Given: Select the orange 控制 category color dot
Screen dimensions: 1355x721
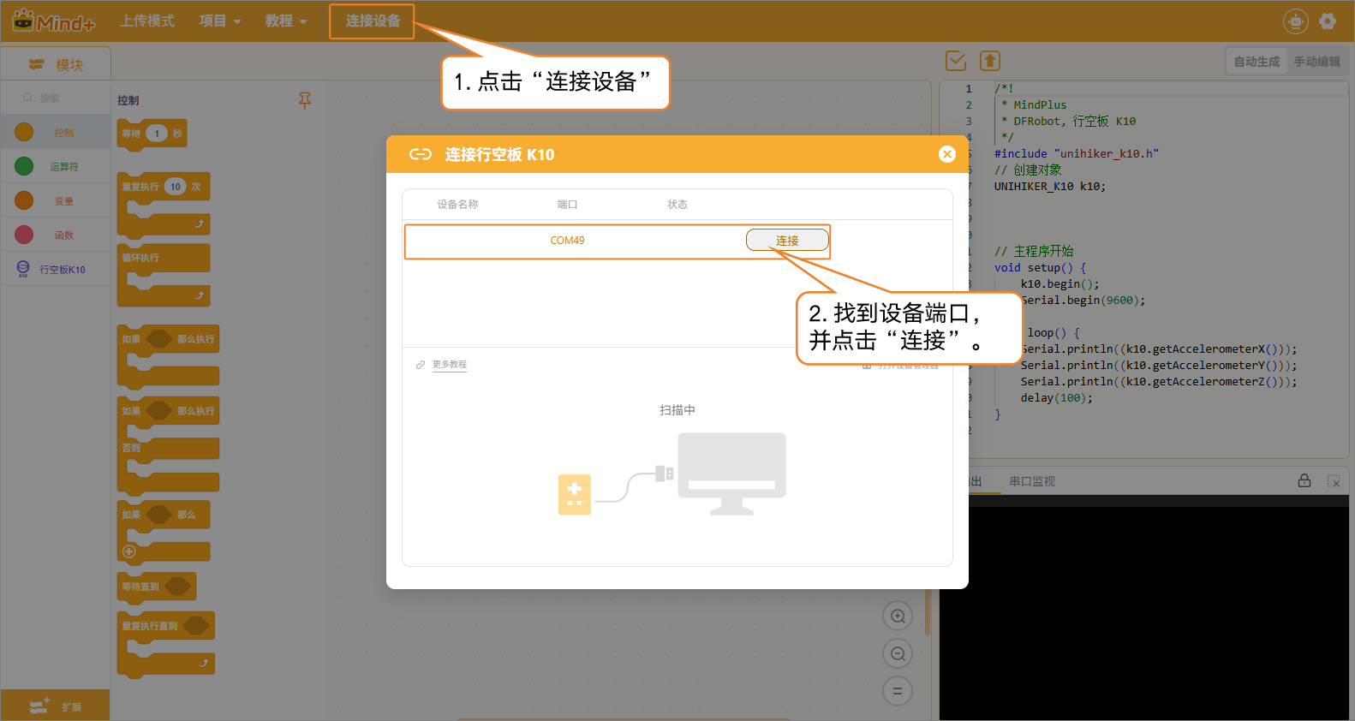Looking at the screenshot, I should [x=24, y=133].
